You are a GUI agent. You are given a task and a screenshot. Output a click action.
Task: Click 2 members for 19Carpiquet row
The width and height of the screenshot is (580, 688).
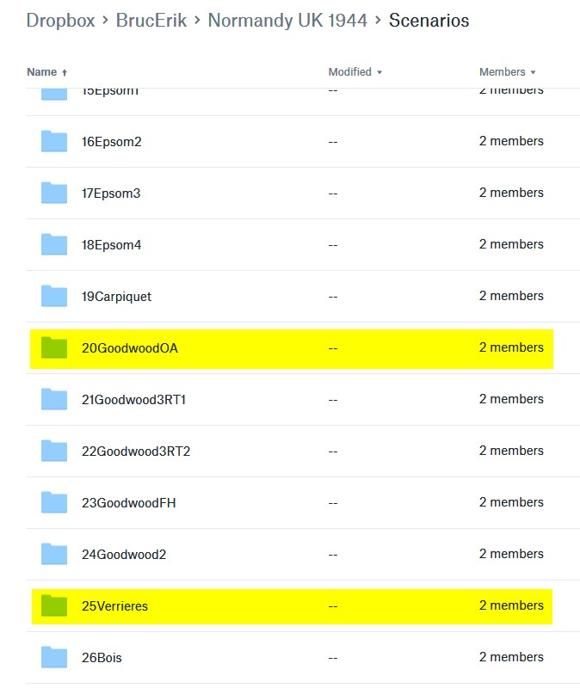point(511,297)
